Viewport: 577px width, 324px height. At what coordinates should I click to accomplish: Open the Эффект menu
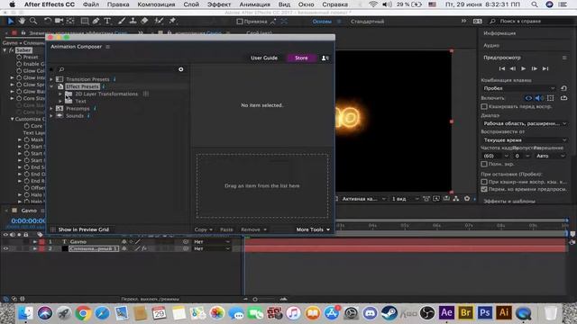219,4
